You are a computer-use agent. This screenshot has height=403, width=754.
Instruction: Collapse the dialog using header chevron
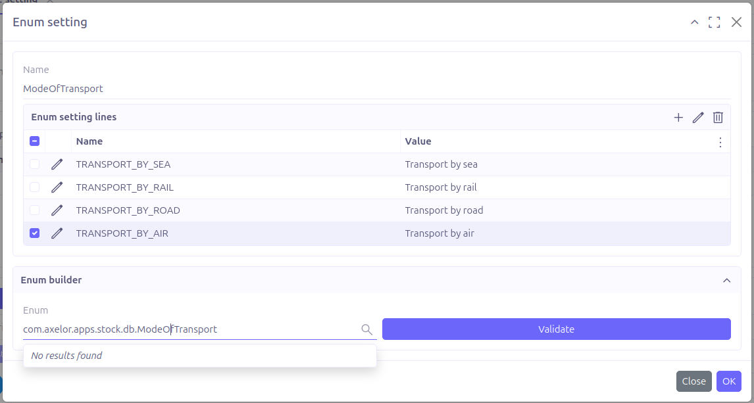coord(694,22)
